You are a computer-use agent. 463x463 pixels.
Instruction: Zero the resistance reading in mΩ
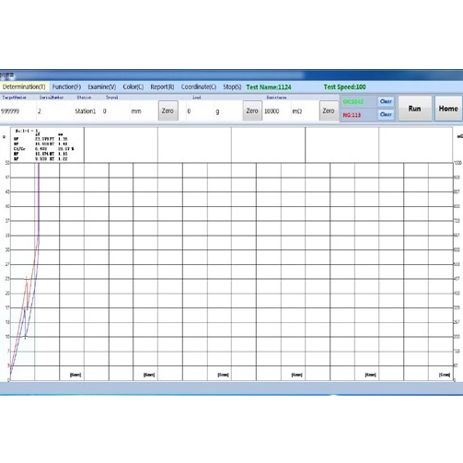tap(329, 110)
